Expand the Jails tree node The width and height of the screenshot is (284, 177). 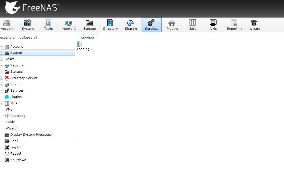(x=1, y=103)
